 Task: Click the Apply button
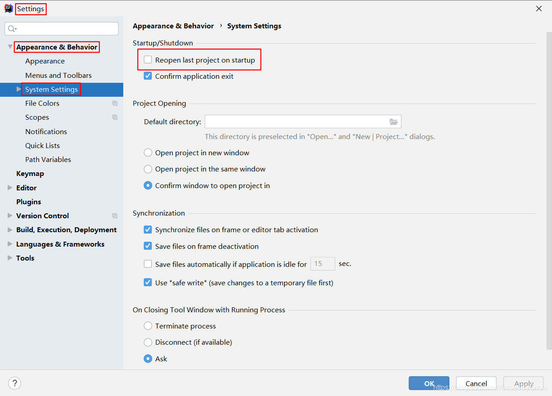[524, 383]
